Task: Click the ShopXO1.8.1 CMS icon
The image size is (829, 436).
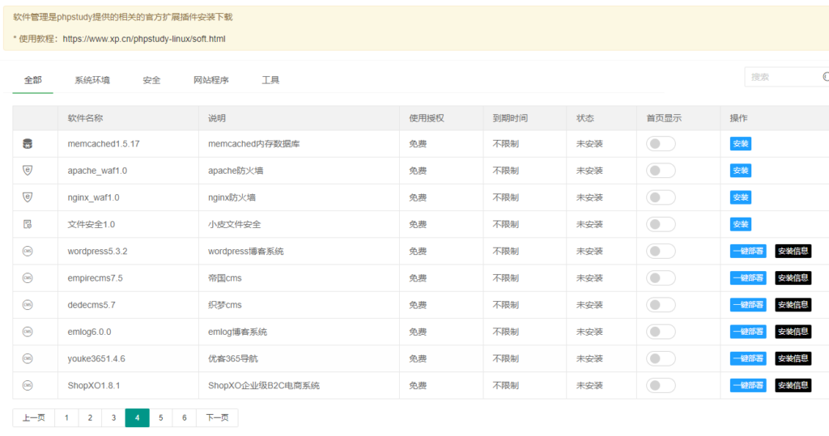Action: 28,385
